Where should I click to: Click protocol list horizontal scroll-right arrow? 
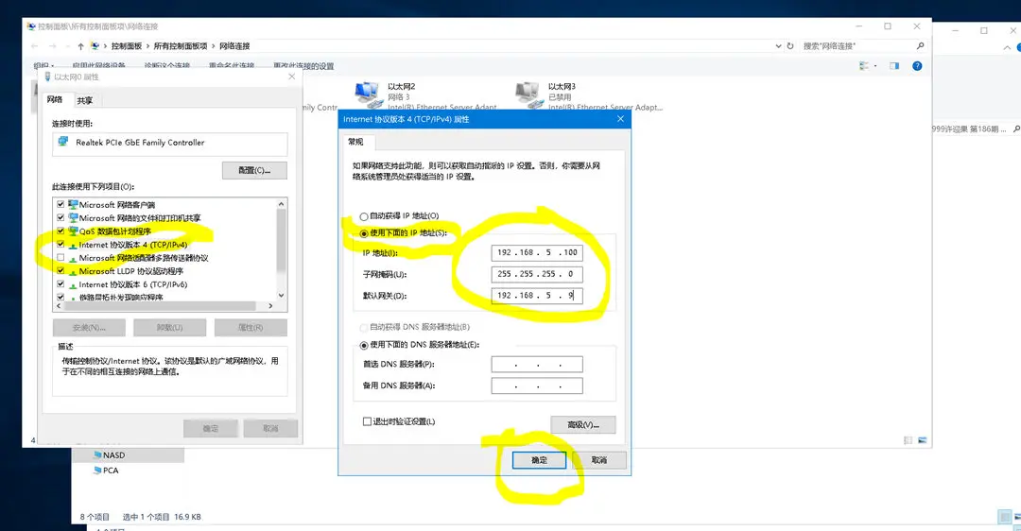point(271,305)
